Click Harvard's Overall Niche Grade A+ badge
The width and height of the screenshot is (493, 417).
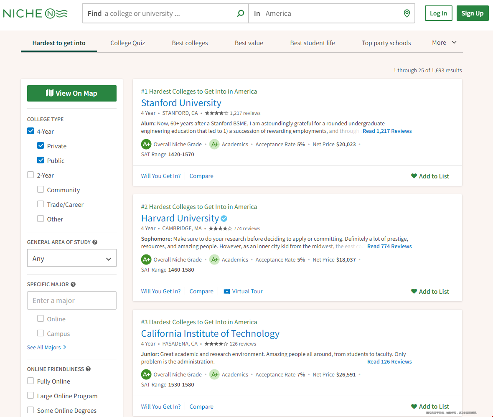pyautogui.click(x=146, y=259)
